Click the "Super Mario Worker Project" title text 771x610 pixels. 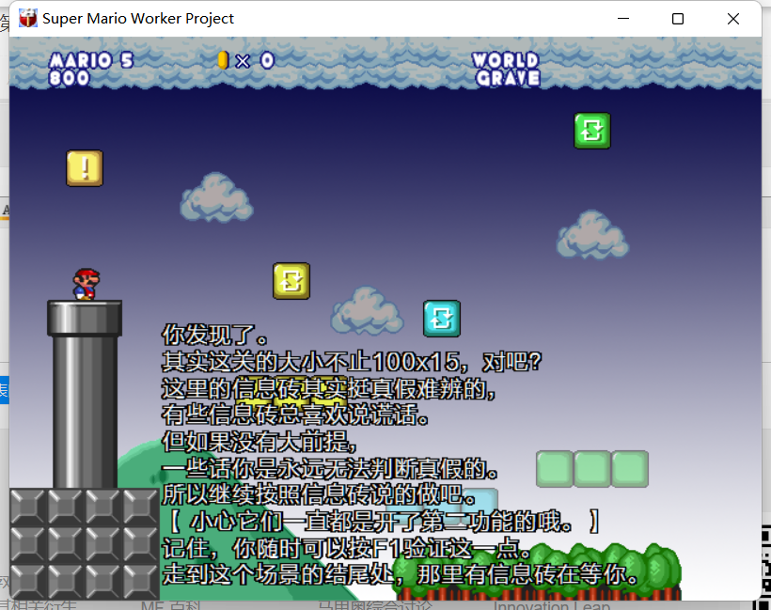pyautogui.click(x=138, y=19)
